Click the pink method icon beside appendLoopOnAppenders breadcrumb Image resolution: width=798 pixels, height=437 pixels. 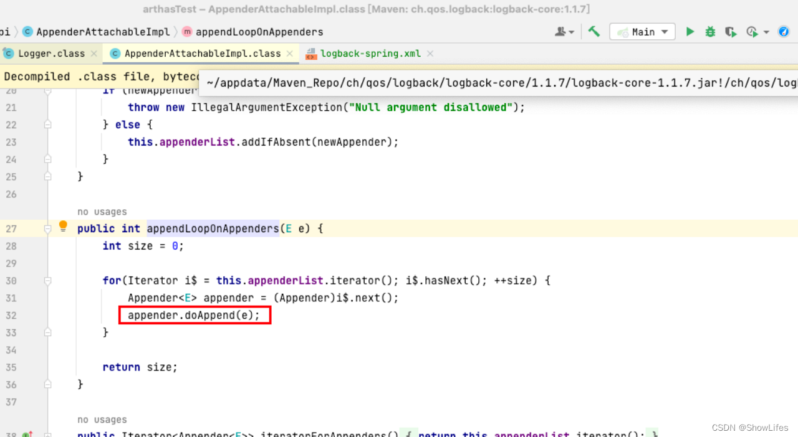point(186,31)
